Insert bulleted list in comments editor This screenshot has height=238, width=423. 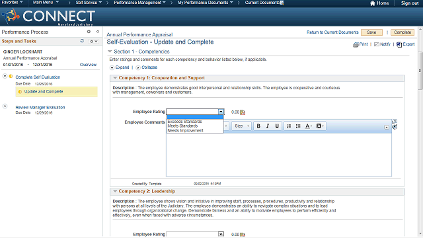pos(298,126)
